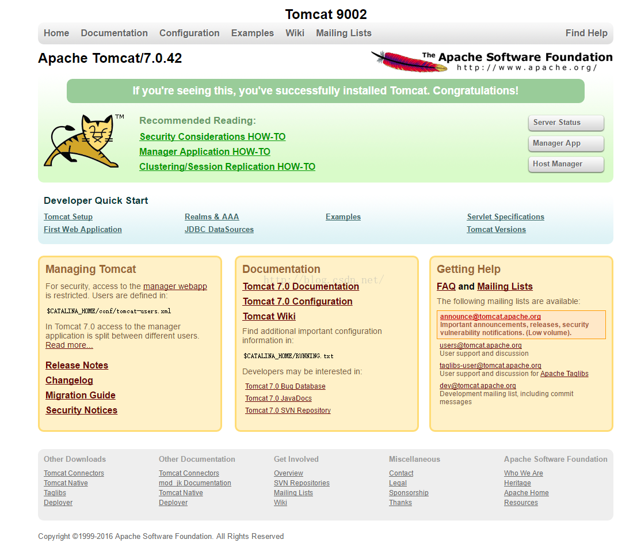Open Tomcat Native under Other Downloads
637x547 pixels.
tap(66, 483)
